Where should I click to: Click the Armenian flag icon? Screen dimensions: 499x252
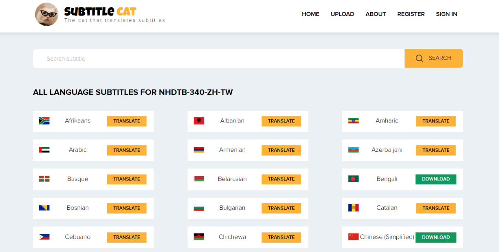click(x=199, y=150)
